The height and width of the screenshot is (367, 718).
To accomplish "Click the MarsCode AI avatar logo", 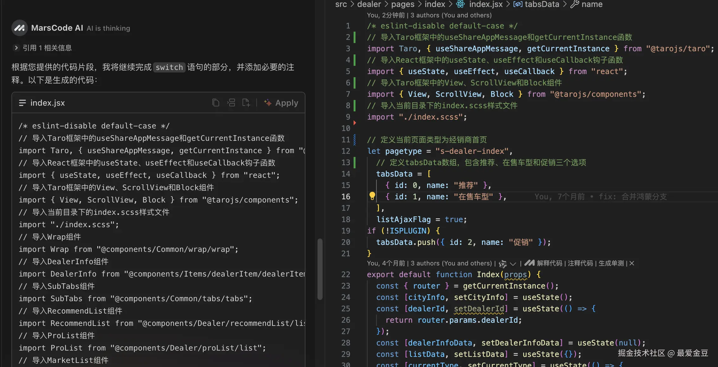I will (20, 28).
